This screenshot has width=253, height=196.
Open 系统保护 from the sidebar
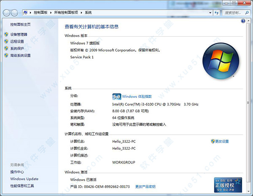coord(17,48)
